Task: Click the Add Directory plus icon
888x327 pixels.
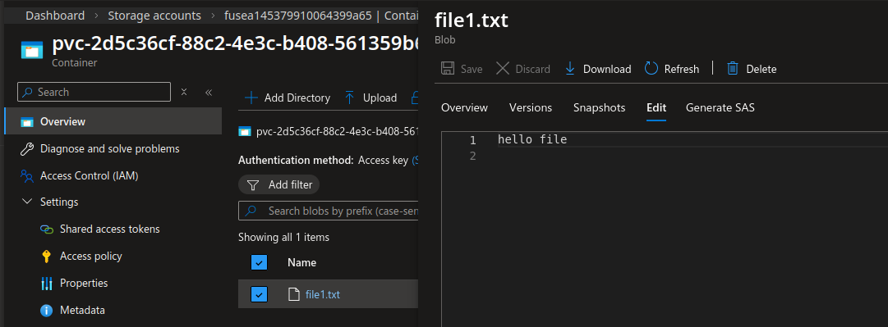Action: [251, 98]
